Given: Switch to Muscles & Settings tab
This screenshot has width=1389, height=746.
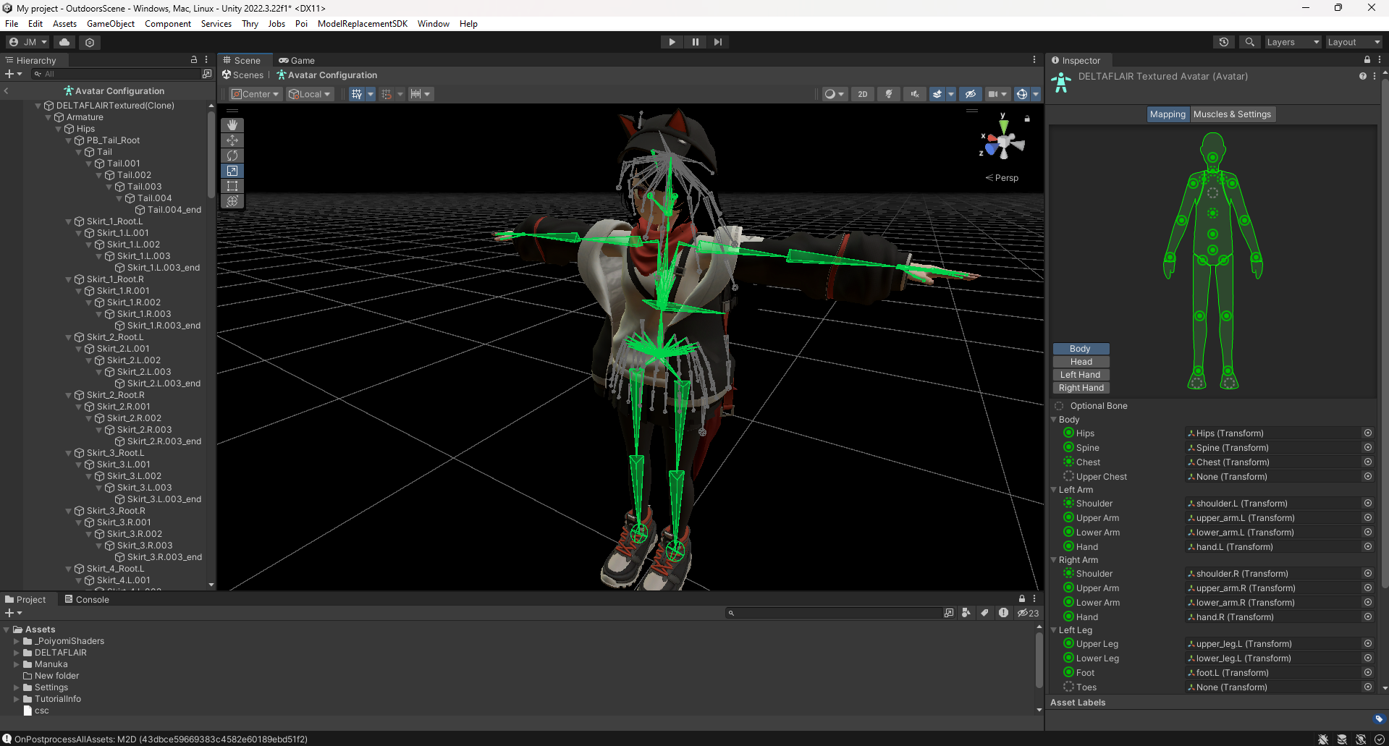Looking at the screenshot, I should pyautogui.click(x=1231, y=114).
